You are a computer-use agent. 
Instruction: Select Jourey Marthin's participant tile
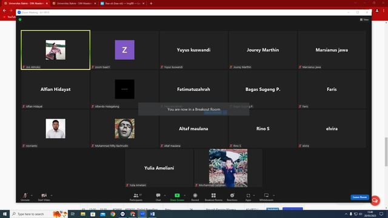click(x=263, y=50)
